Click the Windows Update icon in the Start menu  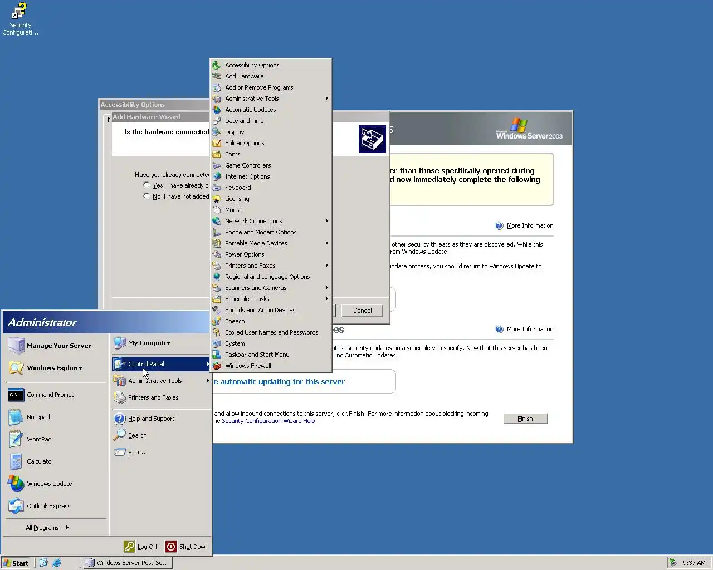coord(16,484)
